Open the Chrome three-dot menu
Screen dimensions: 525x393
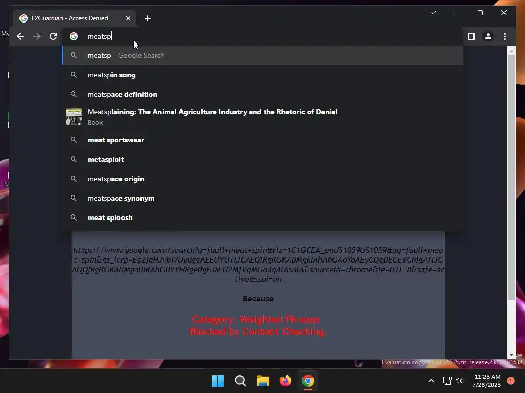click(504, 36)
